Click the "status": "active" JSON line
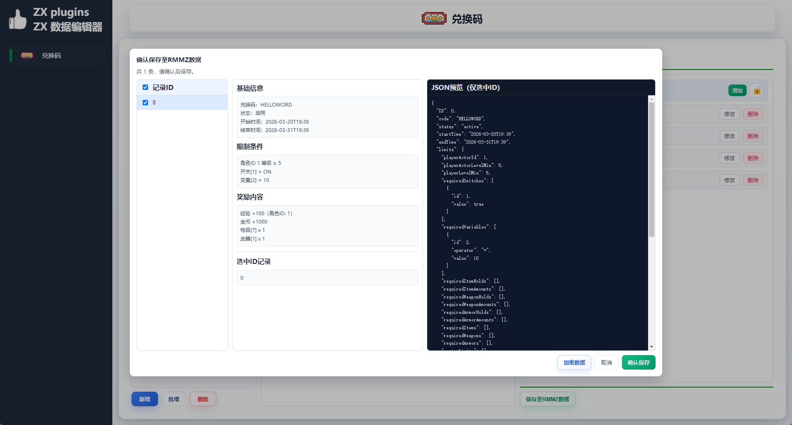Screen dimensions: 792x425 (460, 127)
